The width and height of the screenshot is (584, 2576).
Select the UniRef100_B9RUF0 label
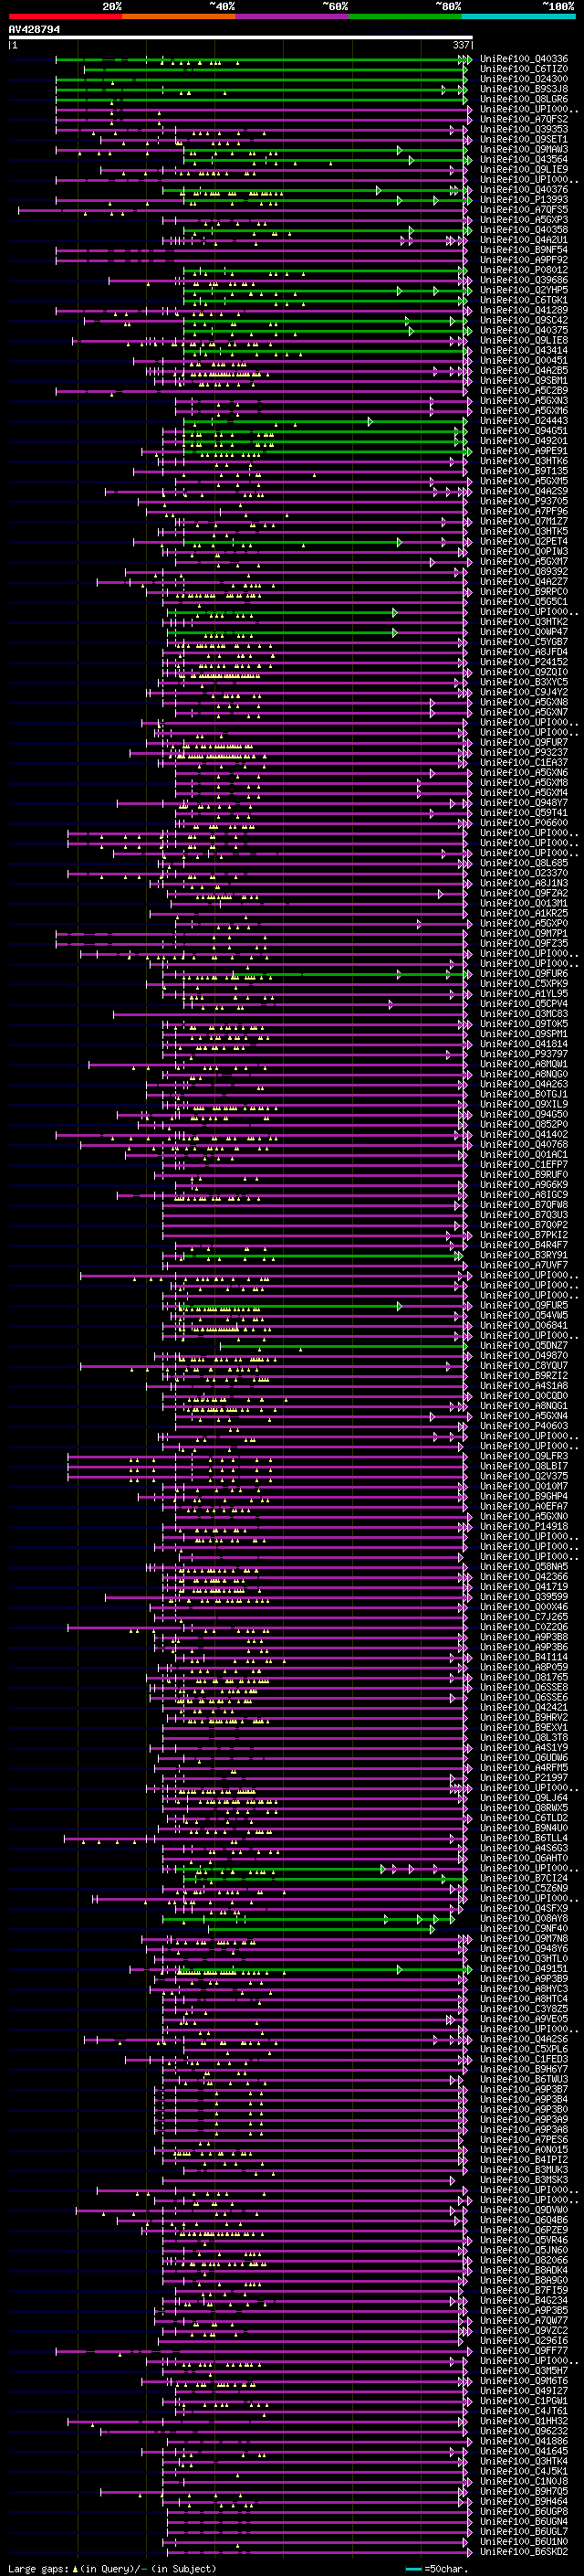pos(524,1175)
